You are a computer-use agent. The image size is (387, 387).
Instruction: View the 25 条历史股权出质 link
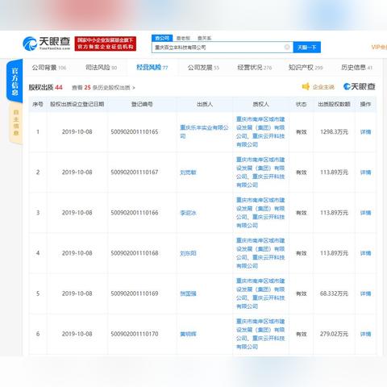[103, 88]
